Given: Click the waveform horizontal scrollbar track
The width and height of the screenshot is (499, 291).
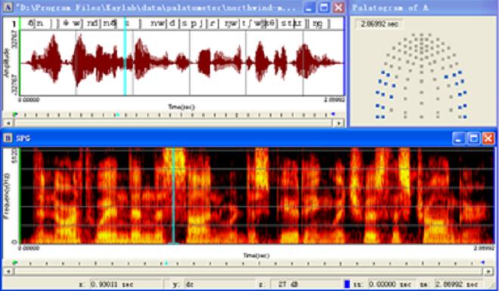Looking at the screenshot, I should 174,123.
